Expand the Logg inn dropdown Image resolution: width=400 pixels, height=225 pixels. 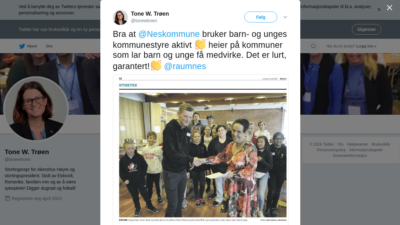[x=366, y=46]
